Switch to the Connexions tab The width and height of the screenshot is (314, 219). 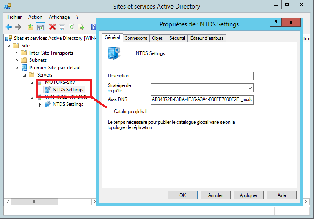[x=136, y=38]
